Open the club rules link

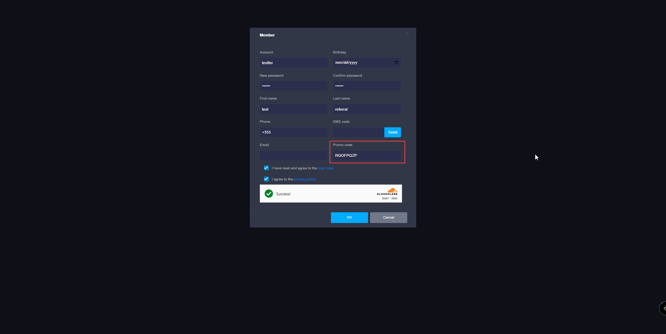coord(326,168)
